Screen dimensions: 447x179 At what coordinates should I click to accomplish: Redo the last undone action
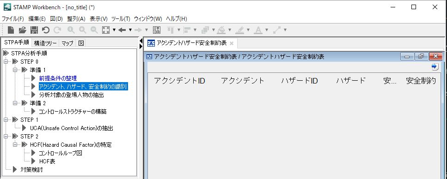click(57, 30)
